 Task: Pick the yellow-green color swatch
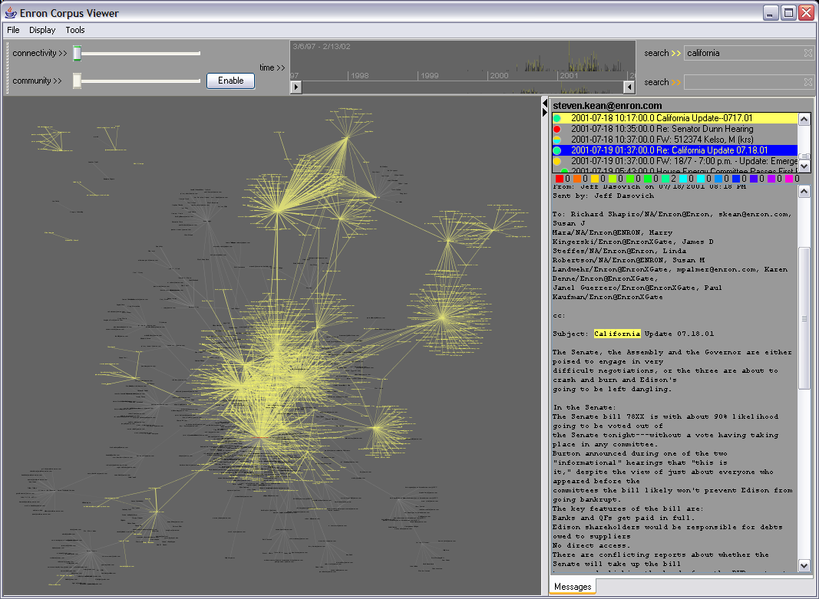(613, 179)
